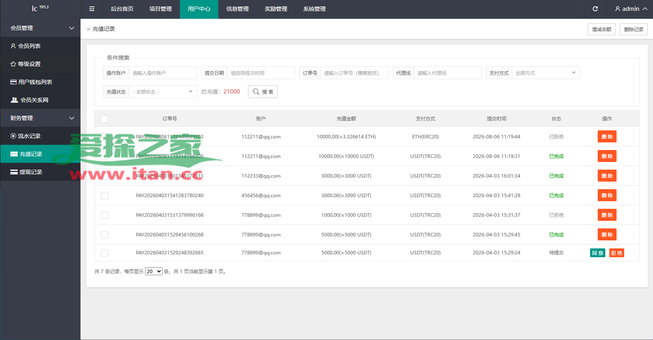Click the refresh icon in top bar
The width and height of the screenshot is (653, 340).
595,9
